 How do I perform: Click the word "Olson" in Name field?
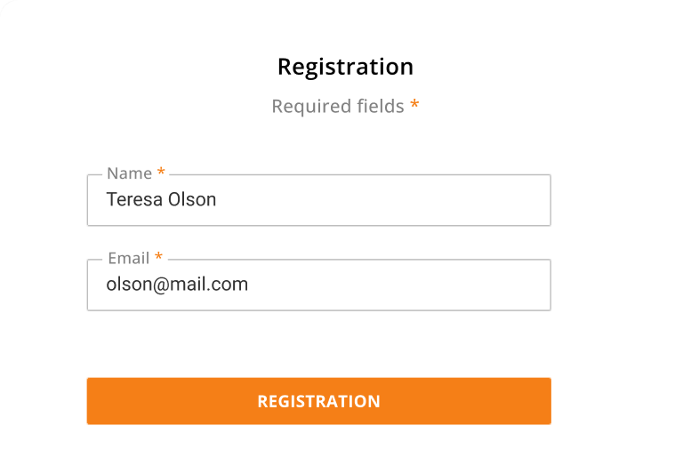tap(192, 199)
